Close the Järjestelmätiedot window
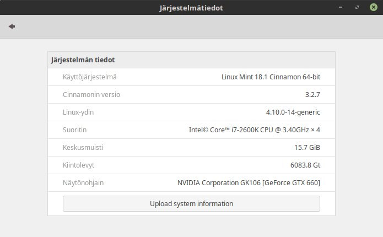Viewport: 383px width, 237px height. tap(374, 8)
